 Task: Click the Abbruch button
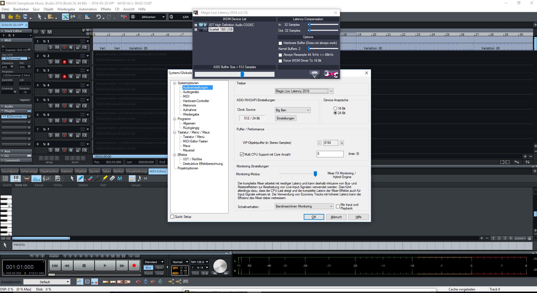tap(336, 217)
